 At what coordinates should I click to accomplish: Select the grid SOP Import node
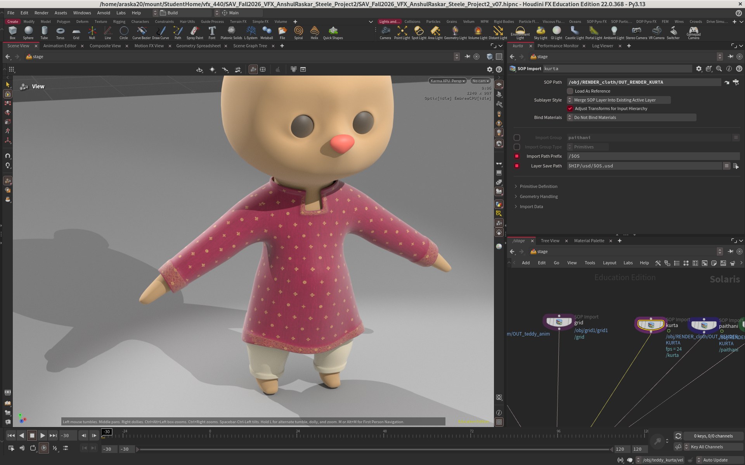[559, 322]
